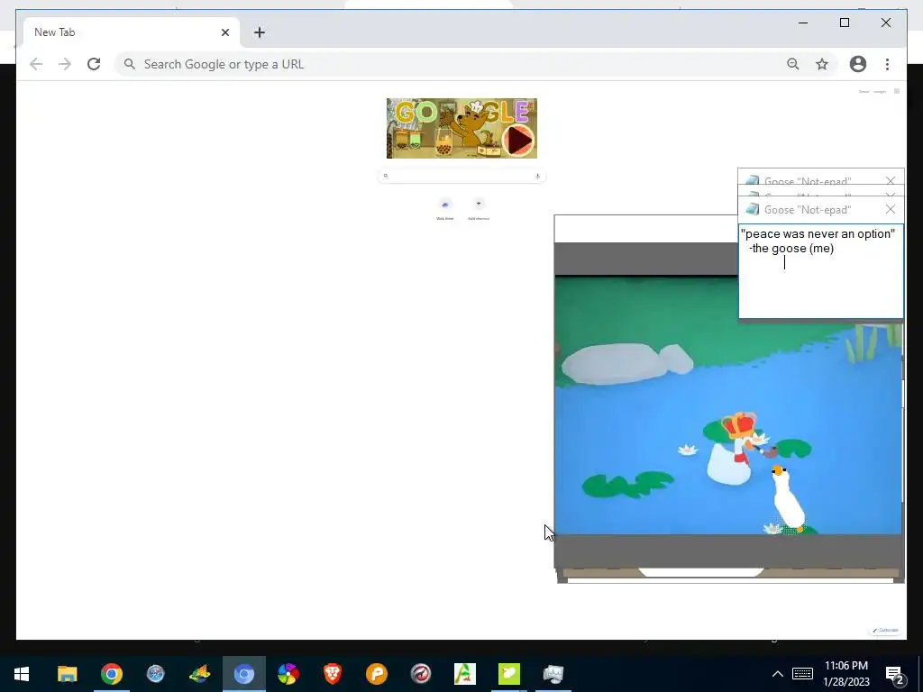Image resolution: width=923 pixels, height=692 pixels.
Task: Click the notepad icon in the front Goose Not-epad title
Action: (752, 209)
